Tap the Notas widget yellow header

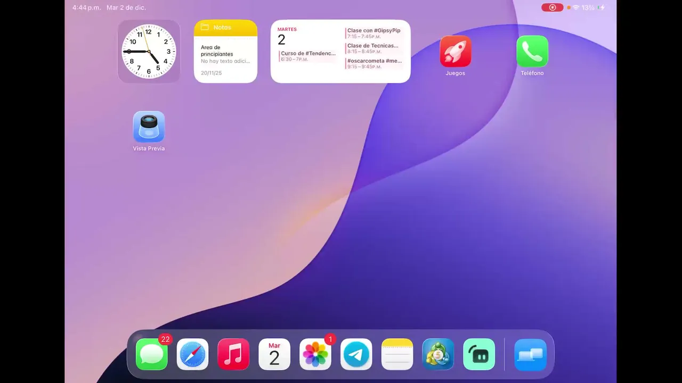[225, 28]
